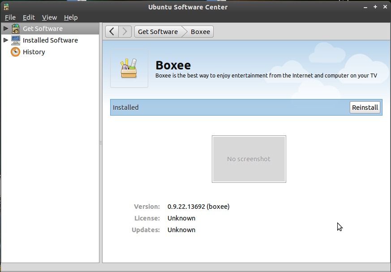Click the Boxee application title
The height and width of the screenshot is (272, 391).
[x=173, y=65]
